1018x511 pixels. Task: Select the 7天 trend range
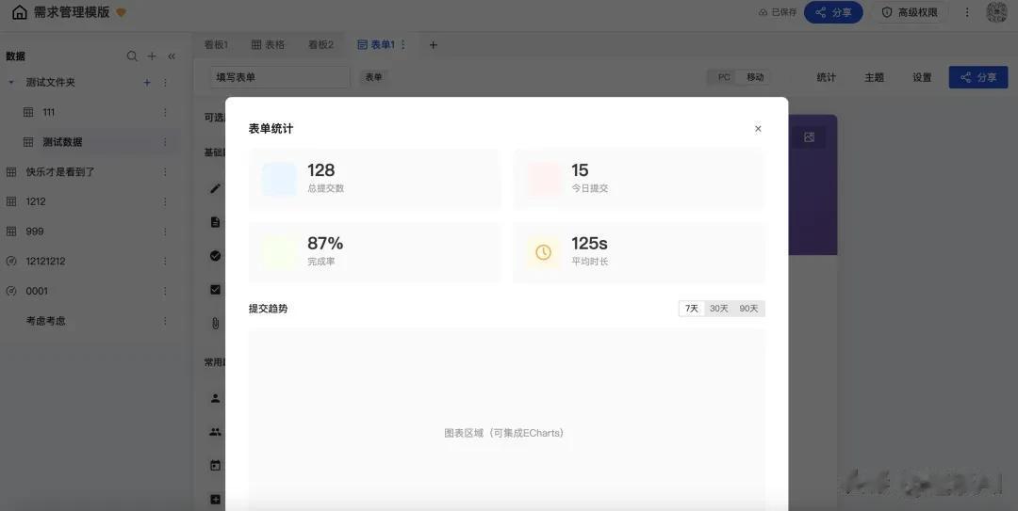(692, 309)
